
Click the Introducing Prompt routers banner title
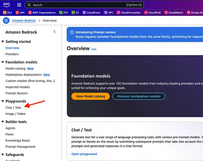(96, 32)
